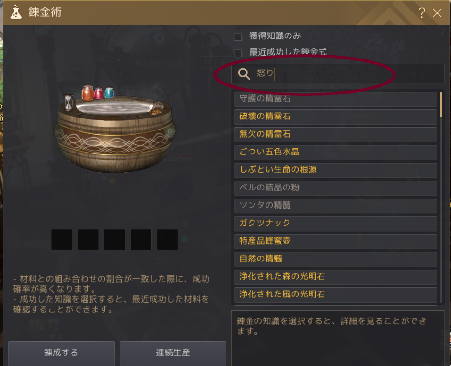Select the 無欠の精霊石 recipe entry
The height and width of the screenshot is (366, 451).
335,134
